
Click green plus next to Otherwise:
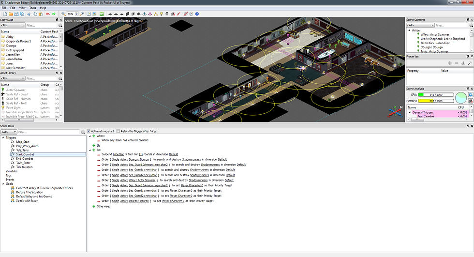tap(94, 207)
